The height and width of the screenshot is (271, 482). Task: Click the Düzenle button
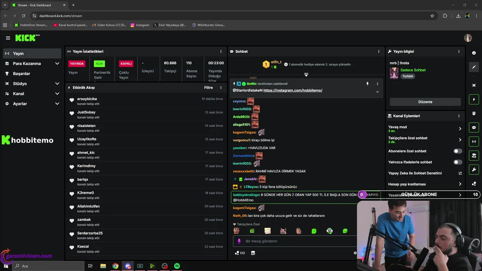pos(425,102)
